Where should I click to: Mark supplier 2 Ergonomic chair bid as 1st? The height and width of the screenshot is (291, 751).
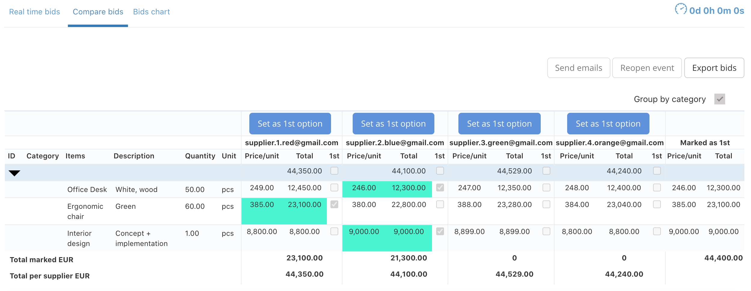[x=440, y=204]
